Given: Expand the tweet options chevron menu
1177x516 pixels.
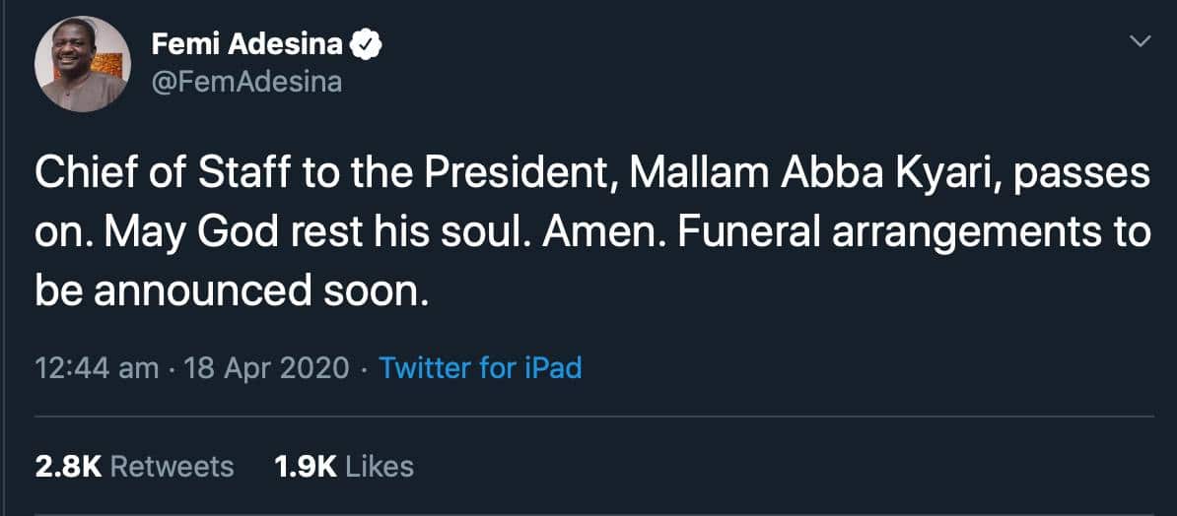Looking at the screenshot, I should pos(1140,41).
